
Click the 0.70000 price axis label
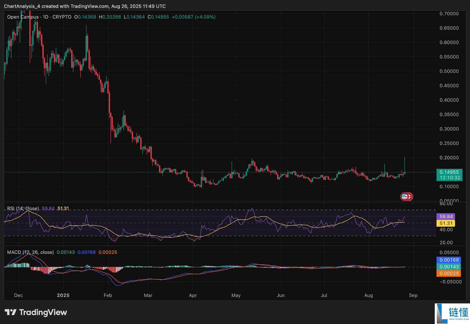point(449,14)
